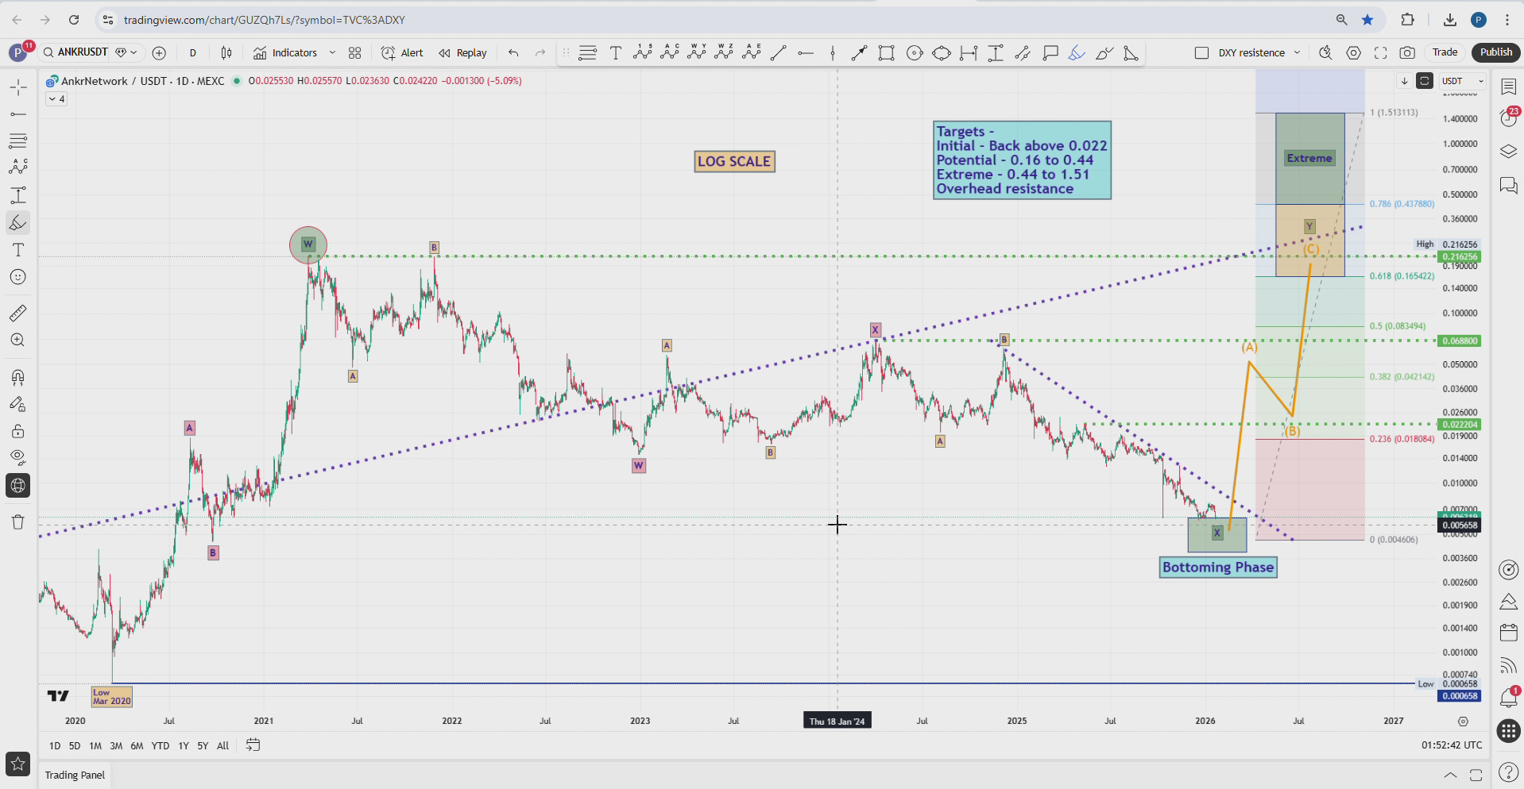Switch to the Trading Panel tab
Viewport: 1524px width, 789px height.
[x=75, y=775]
